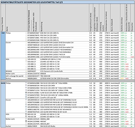This screenshot has height=128, width=135.
Task: Select IKEA product code '003.888.31'
Action: (x=32, y=69)
